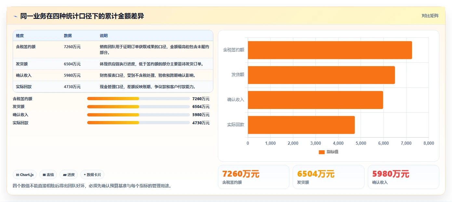Open the 7260万元 含税签约额 data card

253,177
